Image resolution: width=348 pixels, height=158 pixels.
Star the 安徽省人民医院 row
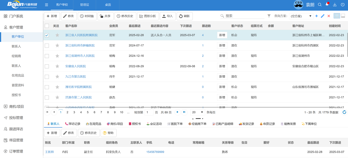(57, 66)
